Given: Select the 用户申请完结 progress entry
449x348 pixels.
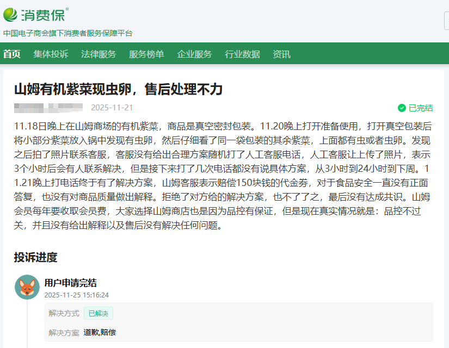Looking at the screenshot, I should click(x=70, y=283).
